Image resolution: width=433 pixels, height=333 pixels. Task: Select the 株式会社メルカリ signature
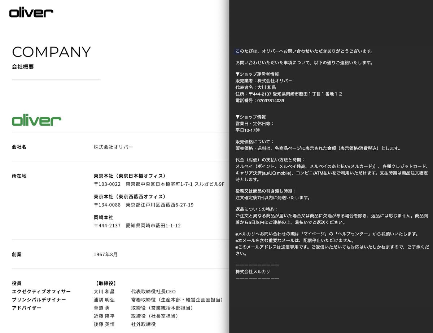(x=253, y=271)
